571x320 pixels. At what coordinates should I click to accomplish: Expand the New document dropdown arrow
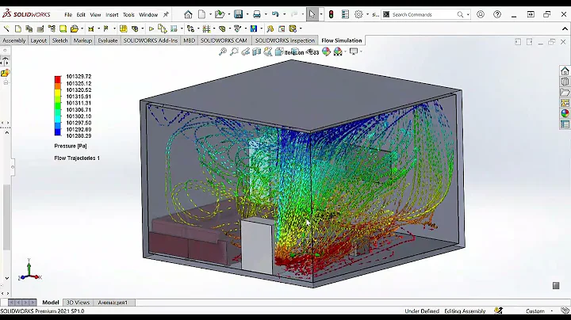coord(210,14)
